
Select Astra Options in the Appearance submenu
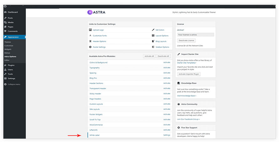(10, 56)
